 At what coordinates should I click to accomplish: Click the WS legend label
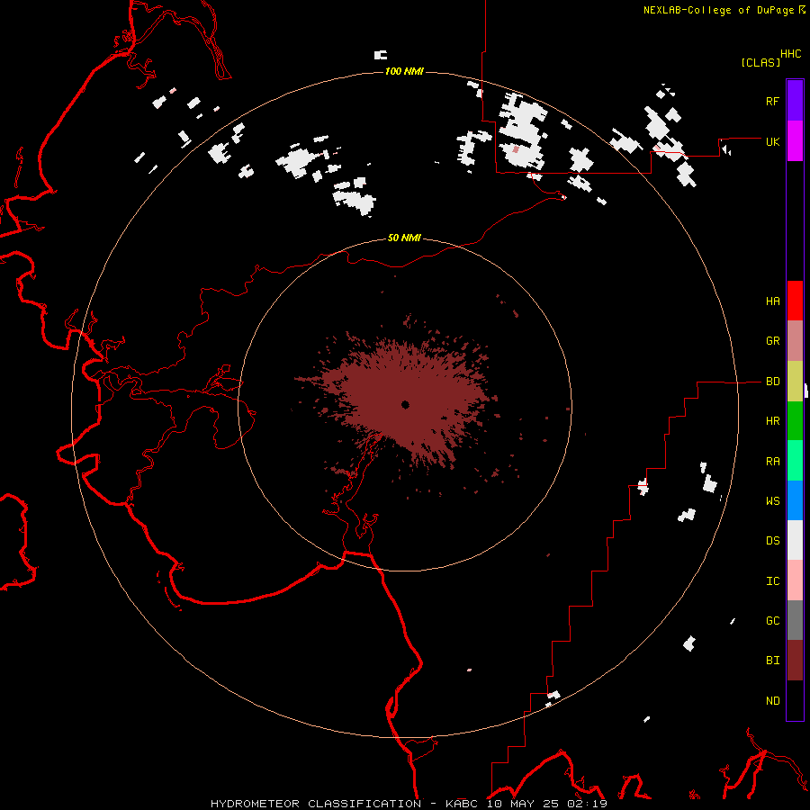point(772,500)
